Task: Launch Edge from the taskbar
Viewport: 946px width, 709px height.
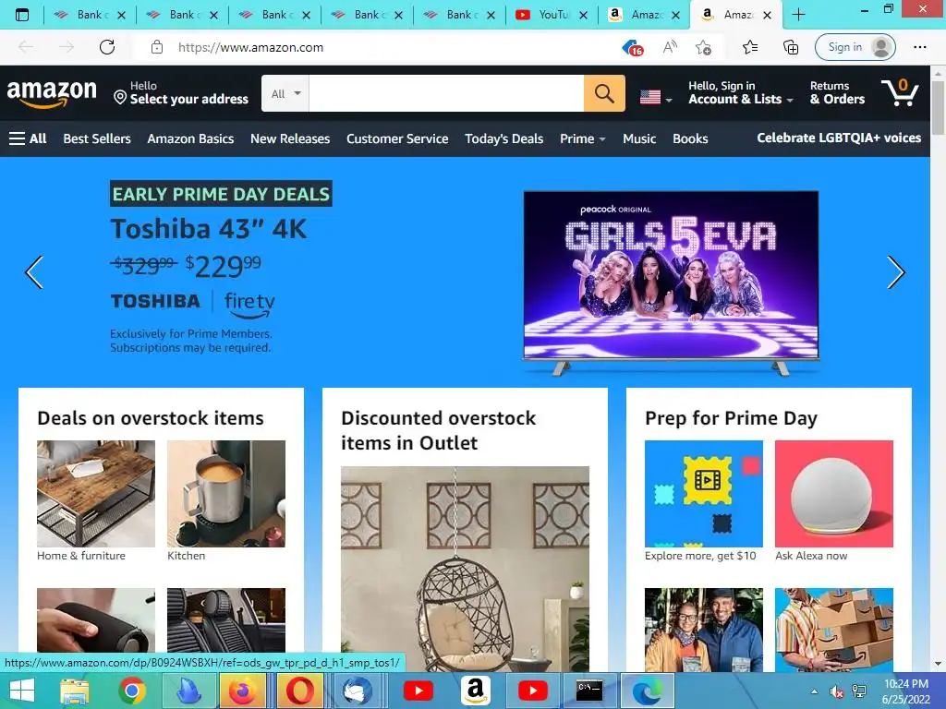Action: [x=647, y=691]
